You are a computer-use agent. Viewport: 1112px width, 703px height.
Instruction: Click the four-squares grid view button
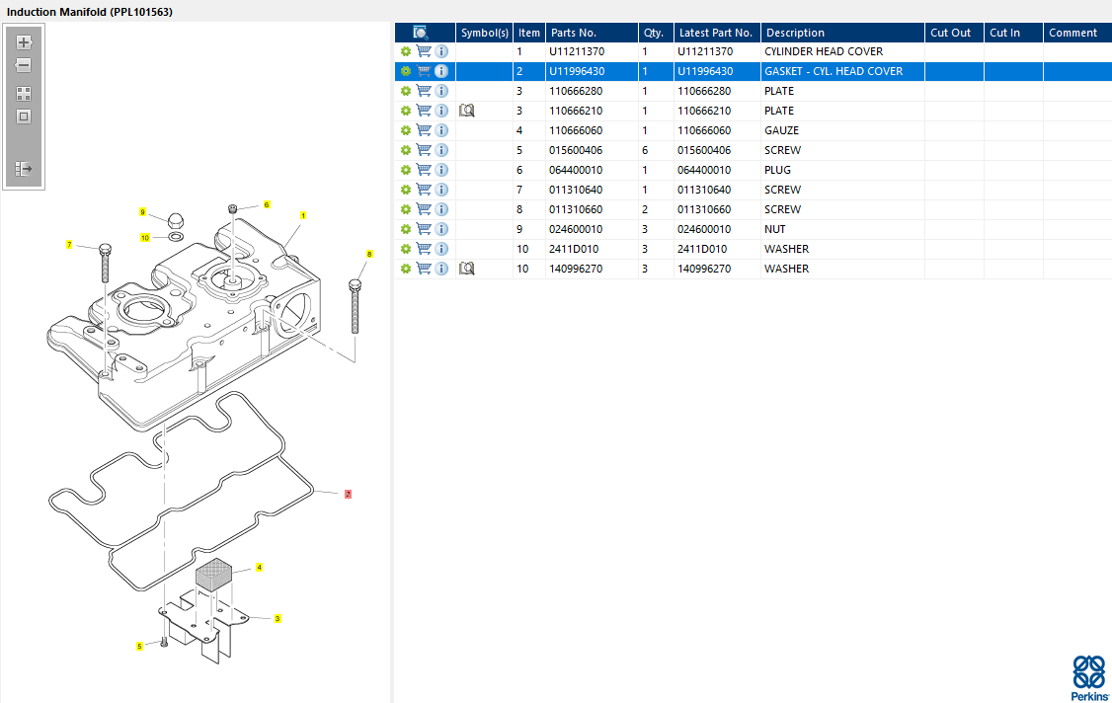(x=24, y=94)
